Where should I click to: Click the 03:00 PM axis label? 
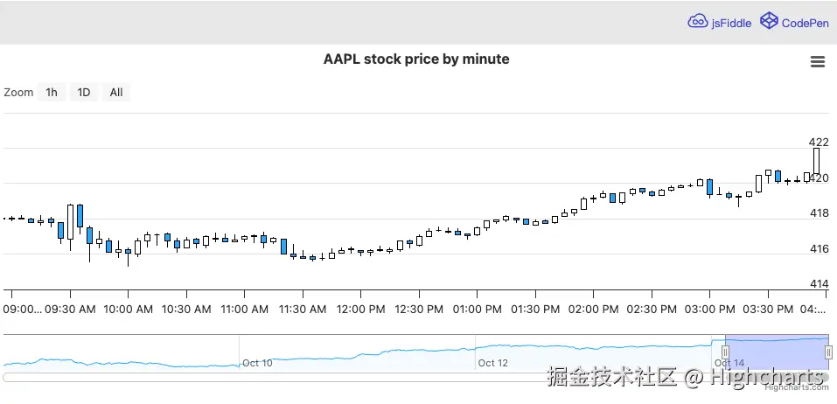(x=709, y=309)
